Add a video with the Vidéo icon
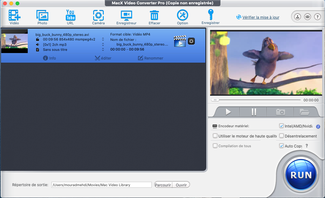 (x=14, y=17)
